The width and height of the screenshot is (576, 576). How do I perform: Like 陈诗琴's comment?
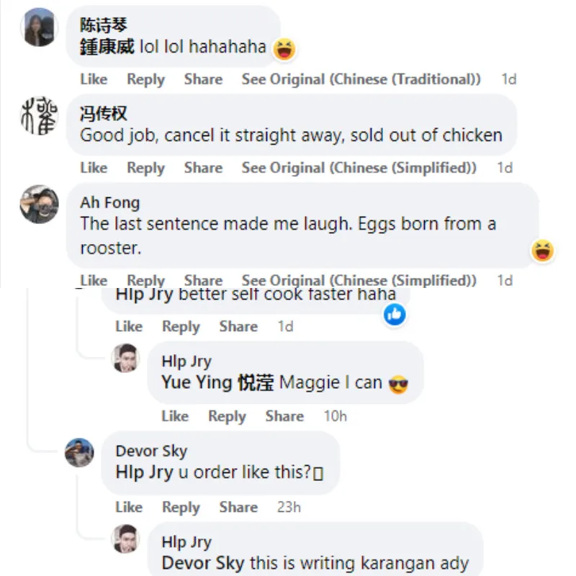point(94,79)
